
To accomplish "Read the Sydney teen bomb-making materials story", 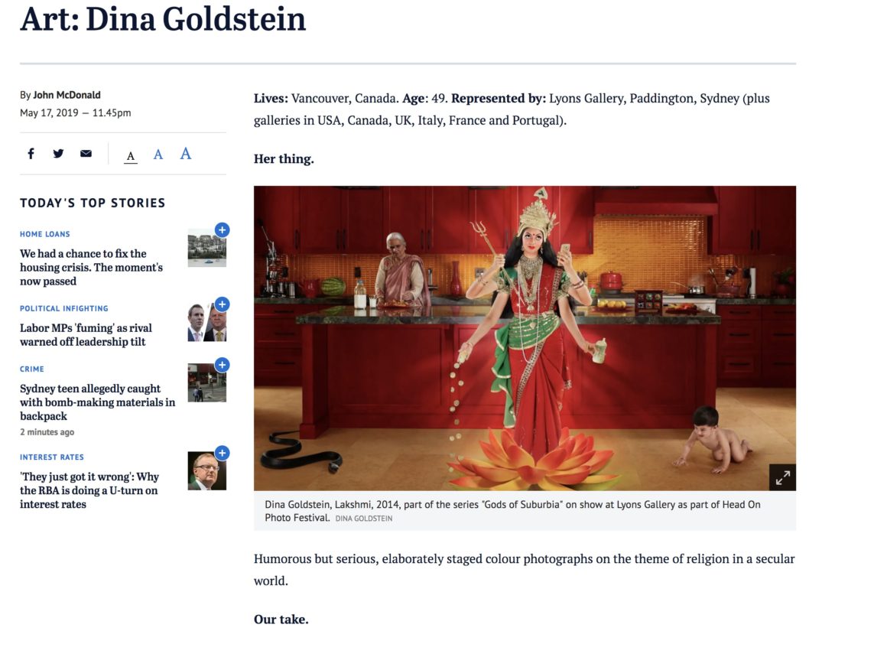I will pyautogui.click(x=97, y=402).
